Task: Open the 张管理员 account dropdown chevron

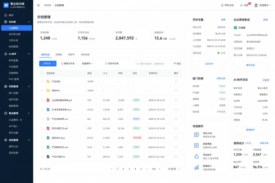Action: (x=270, y=5)
